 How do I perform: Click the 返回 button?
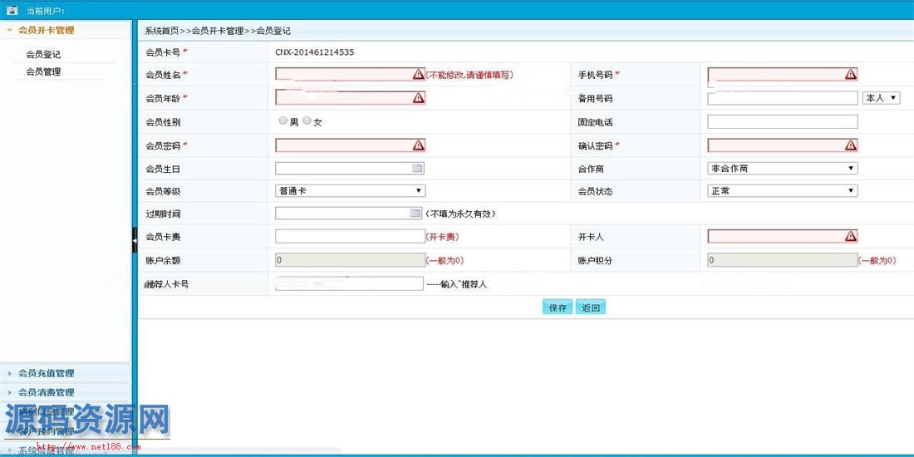click(x=590, y=307)
